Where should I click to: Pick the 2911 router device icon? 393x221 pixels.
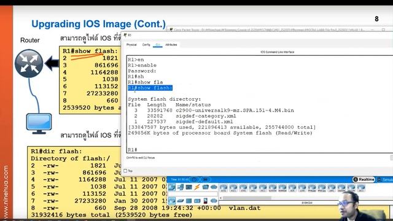point(263,188)
